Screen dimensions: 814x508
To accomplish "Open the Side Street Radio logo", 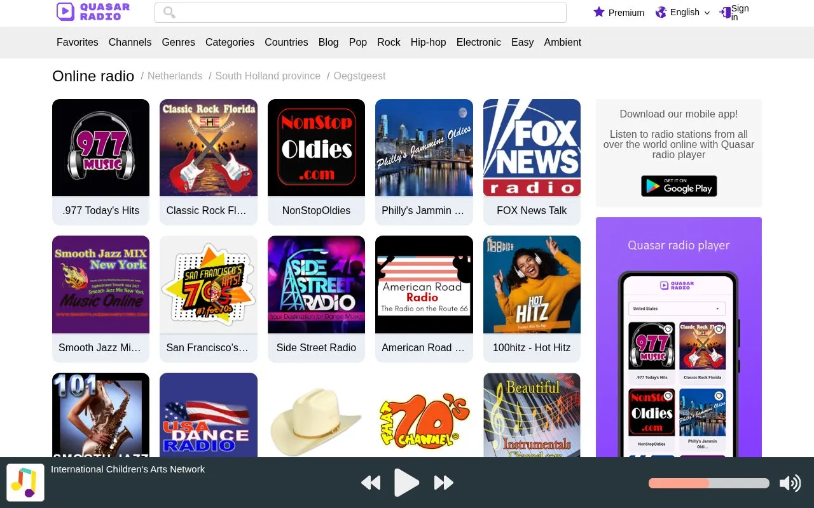I will pos(316,284).
